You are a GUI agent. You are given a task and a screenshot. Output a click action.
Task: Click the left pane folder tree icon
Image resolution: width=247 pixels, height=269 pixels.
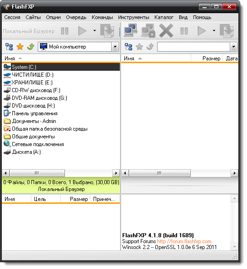coord(9,47)
